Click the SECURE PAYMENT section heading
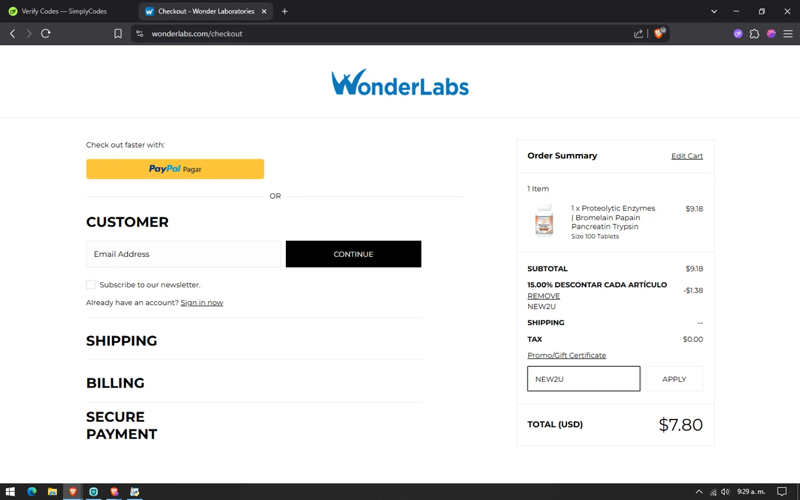800x500 pixels. pyautogui.click(x=122, y=425)
